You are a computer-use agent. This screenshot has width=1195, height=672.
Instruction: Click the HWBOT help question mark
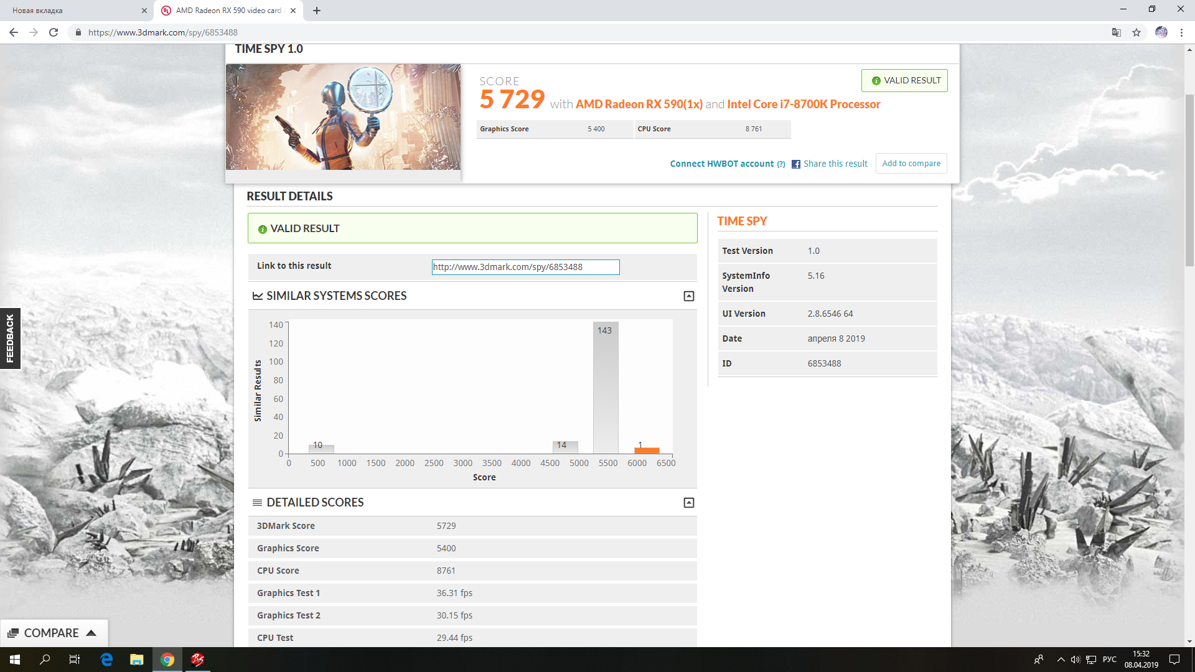tap(781, 164)
